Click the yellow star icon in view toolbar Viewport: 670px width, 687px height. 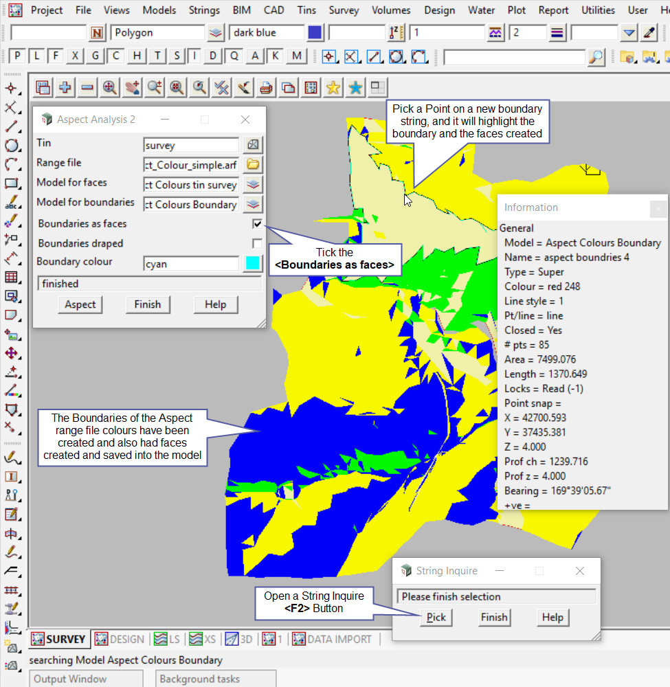[333, 87]
